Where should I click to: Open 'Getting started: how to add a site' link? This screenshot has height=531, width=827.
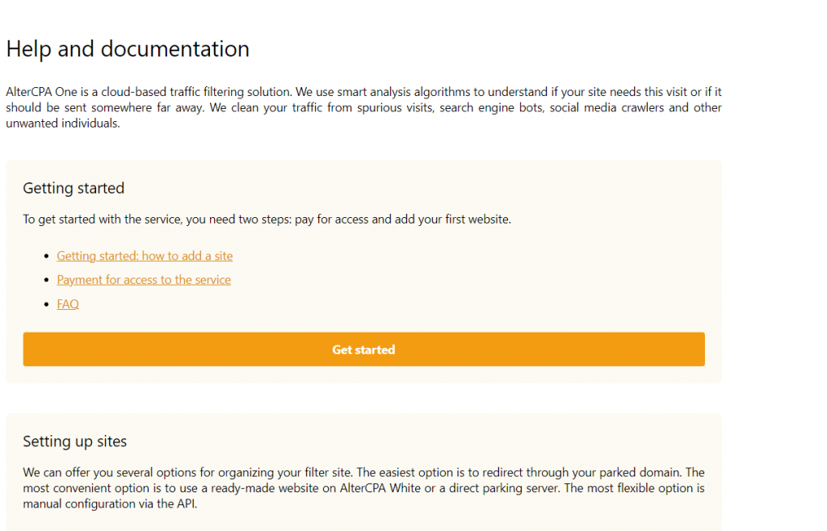click(x=145, y=256)
